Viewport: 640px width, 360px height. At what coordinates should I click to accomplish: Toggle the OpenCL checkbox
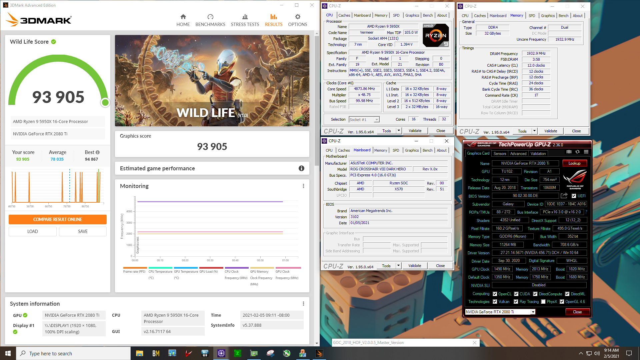click(495, 294)
